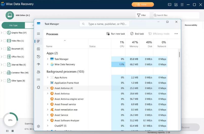Open Users icon in Task Manager sidebar
The height and width of the screenshot is (134, 204).
tap(38, 72)
